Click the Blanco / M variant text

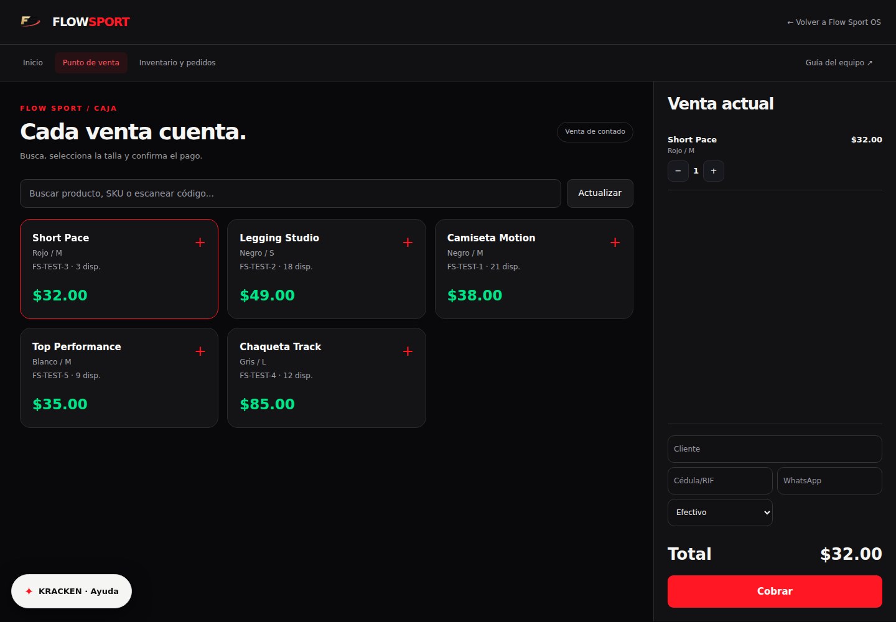(x=52, y=362)
